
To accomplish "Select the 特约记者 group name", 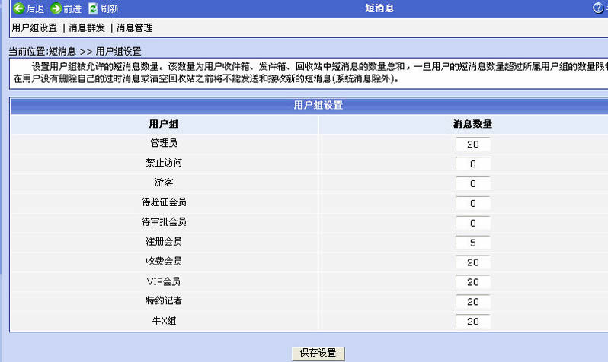I will tap(164, 301).
